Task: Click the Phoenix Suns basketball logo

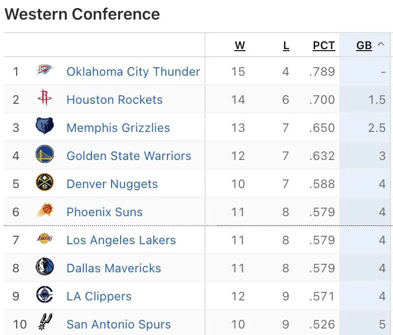Action: point(45,210)
